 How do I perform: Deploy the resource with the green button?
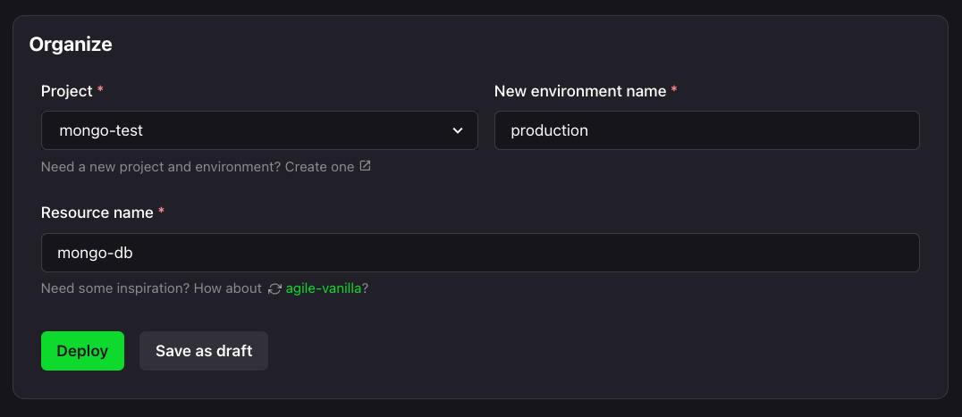82,351
